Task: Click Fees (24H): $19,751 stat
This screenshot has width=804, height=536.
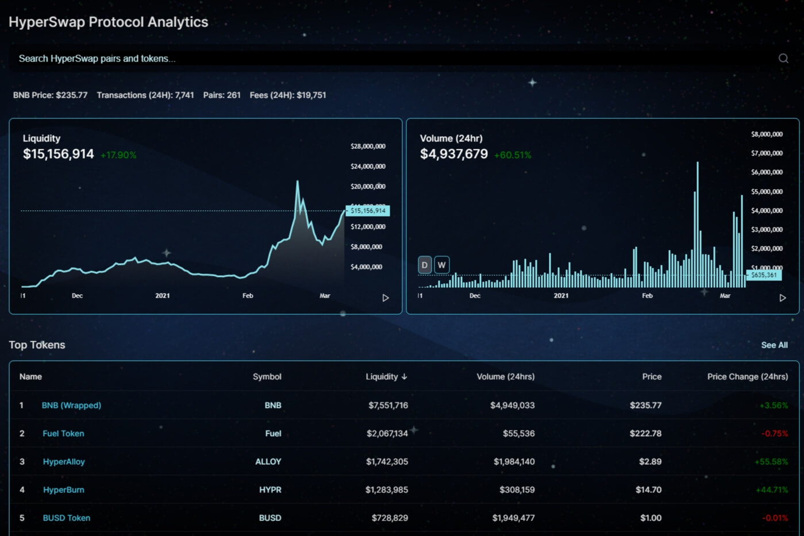Action: [288, 95]
